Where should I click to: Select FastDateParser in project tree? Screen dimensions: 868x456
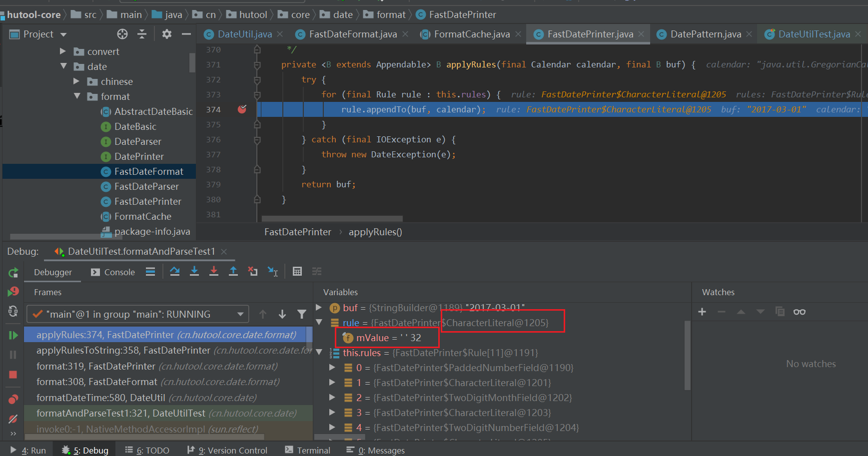[146, 186]
